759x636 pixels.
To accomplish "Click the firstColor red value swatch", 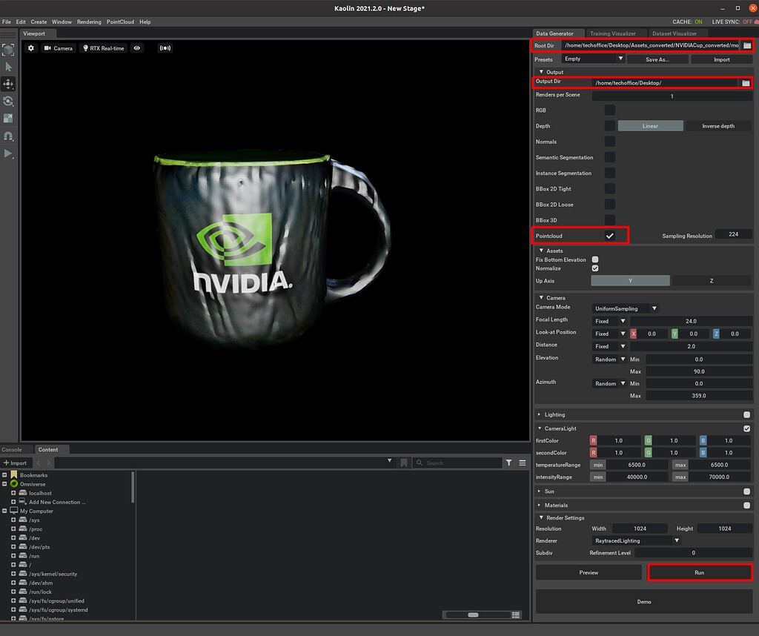I will tap(593, 440).
